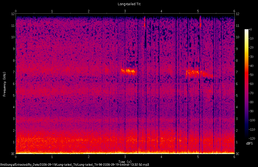Click the "-20" color scale value

(251, 48)
